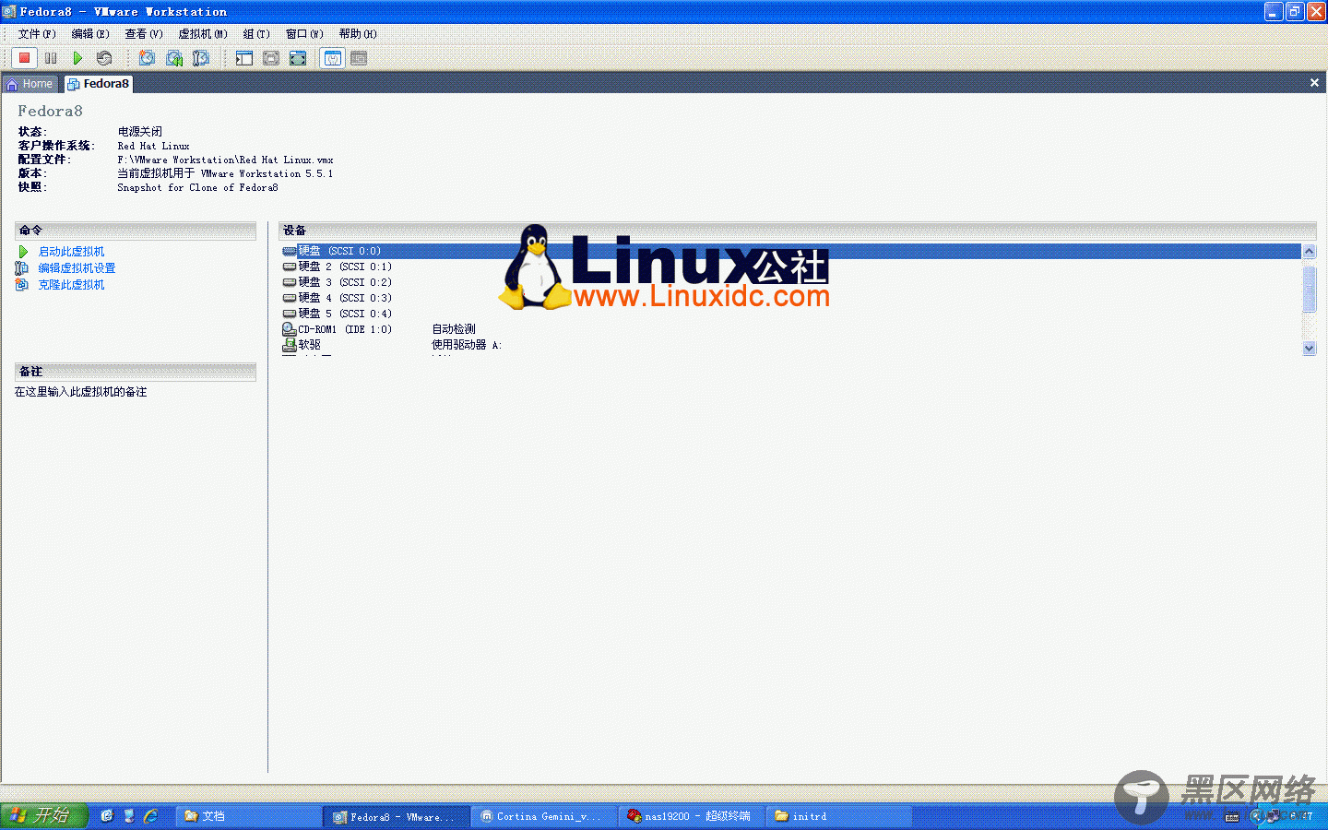Open the 窗口(W) menu
1328x830 pixels.
[304, 34]
